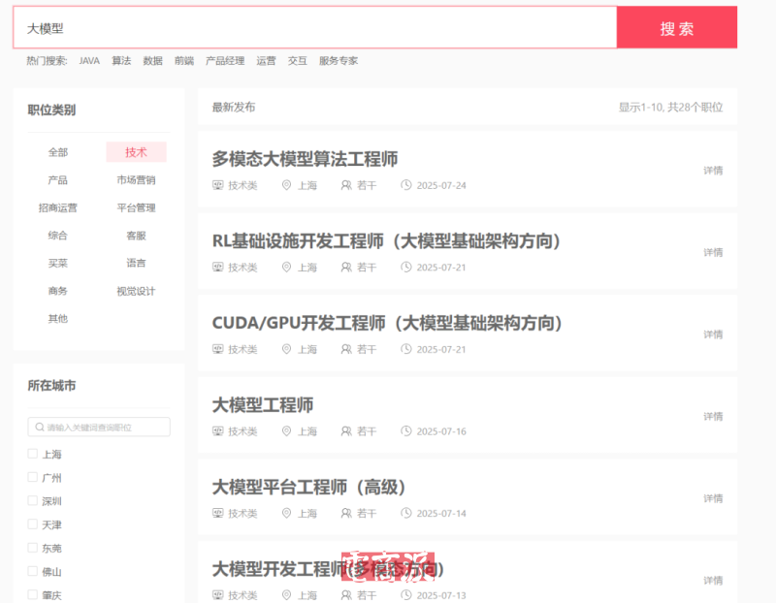Check the 肇庆 city checkbox

(x=33, y=594)
